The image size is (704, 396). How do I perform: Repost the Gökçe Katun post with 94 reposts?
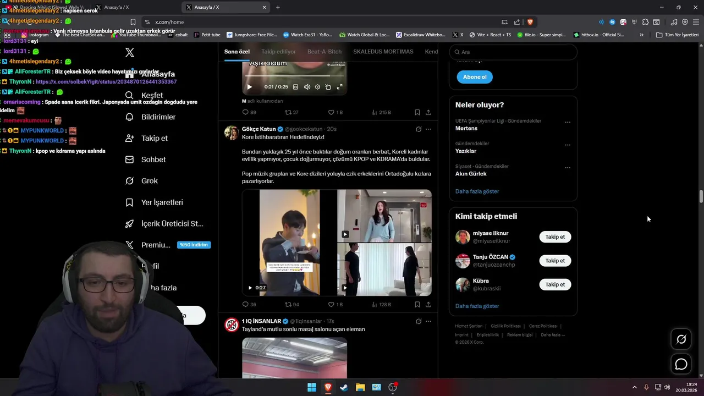[x=292, y=304]
